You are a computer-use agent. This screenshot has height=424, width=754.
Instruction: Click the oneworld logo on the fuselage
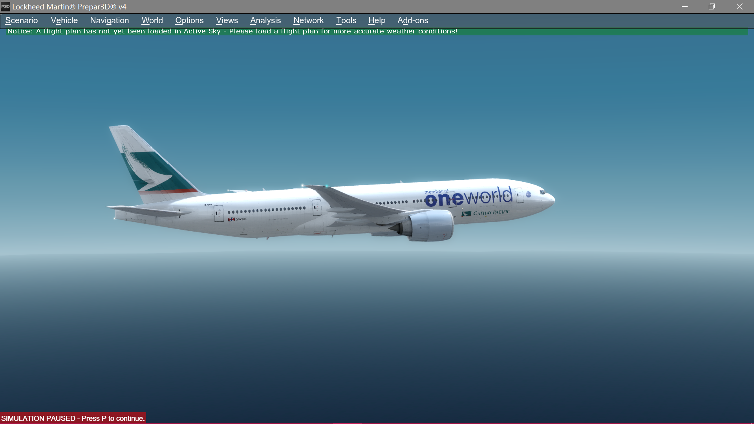469,196
